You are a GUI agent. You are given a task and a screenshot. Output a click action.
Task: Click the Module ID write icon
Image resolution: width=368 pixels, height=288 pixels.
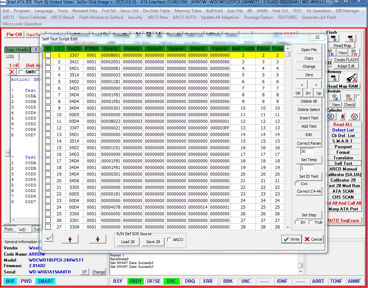(350, 97)
